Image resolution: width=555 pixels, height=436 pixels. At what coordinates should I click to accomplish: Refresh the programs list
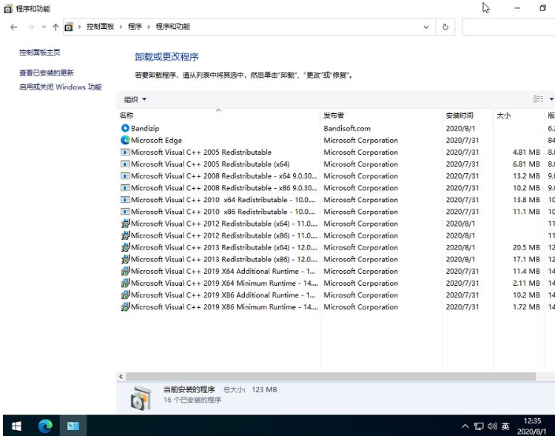445,27
